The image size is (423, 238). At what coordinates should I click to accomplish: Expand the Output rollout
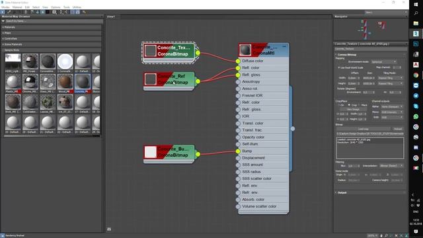pos(369,192)
